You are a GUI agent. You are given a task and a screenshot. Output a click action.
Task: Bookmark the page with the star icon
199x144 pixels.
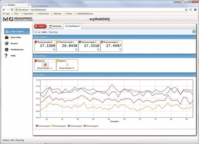pos(186,10)
